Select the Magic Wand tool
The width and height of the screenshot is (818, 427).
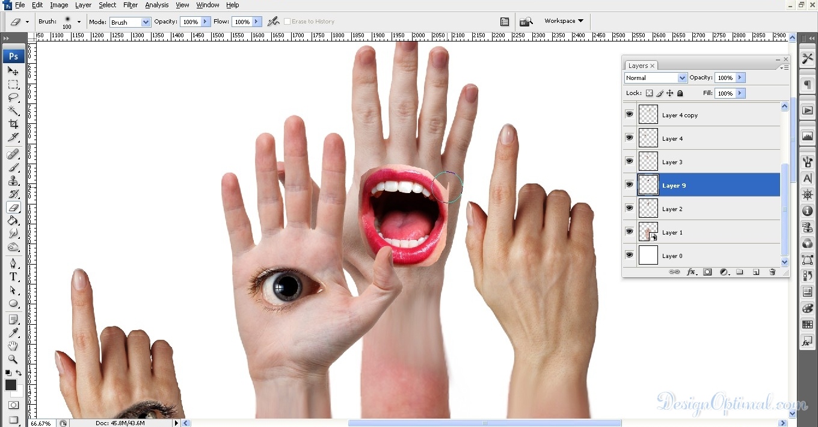pos(13,111)
